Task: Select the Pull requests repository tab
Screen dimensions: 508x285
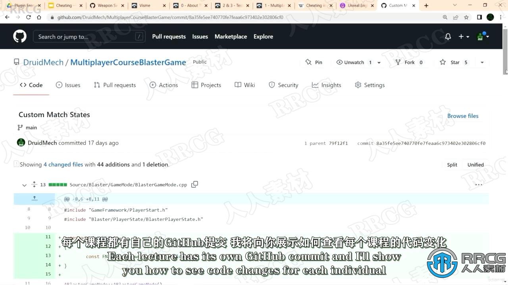Action: [115, 85]
